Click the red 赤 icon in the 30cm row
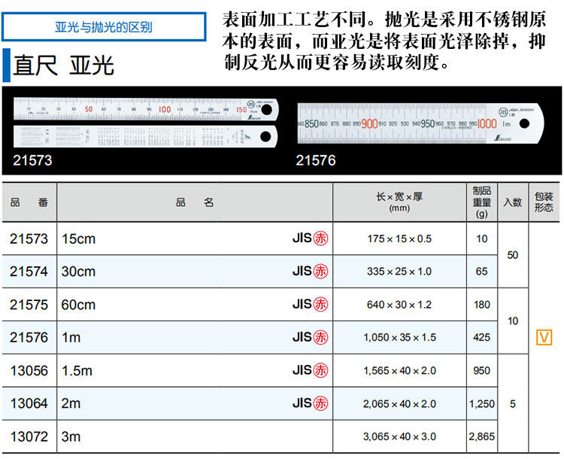The width and height of the screenshot is (564, 459). (x=320, y=271)
